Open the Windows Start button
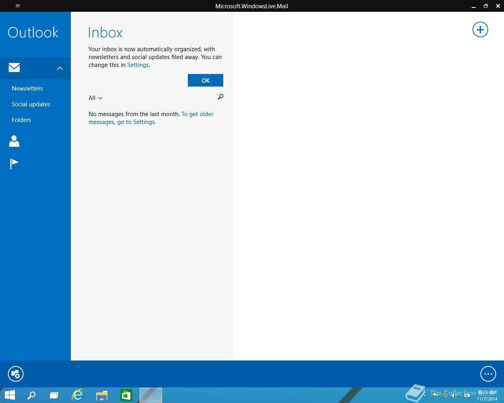504x403 pixels. (9, 395)
